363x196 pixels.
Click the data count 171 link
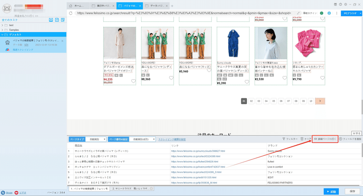click(26, 45)
